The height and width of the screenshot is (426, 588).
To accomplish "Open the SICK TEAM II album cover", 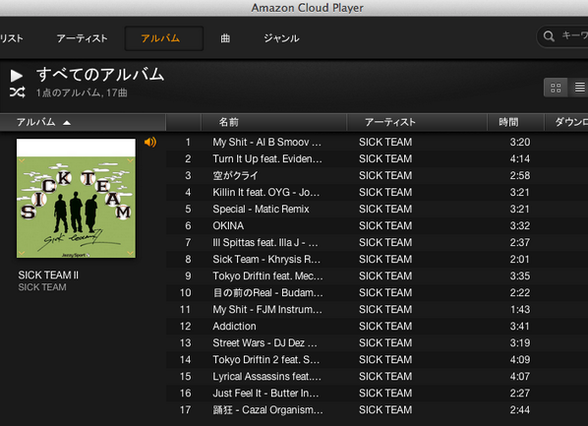I will (76, 198).
